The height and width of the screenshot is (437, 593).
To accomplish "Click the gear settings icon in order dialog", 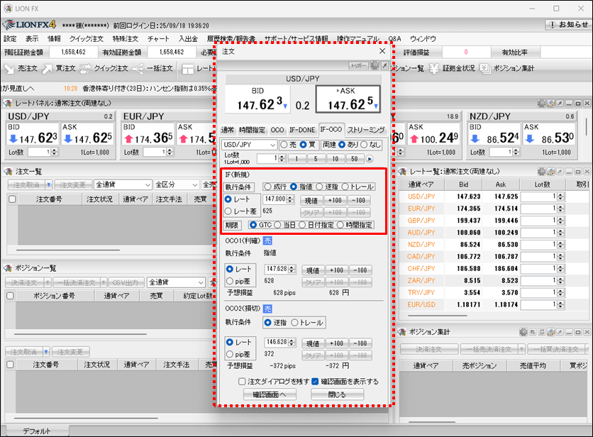I will pyautogui.click(x=374, y=65).
